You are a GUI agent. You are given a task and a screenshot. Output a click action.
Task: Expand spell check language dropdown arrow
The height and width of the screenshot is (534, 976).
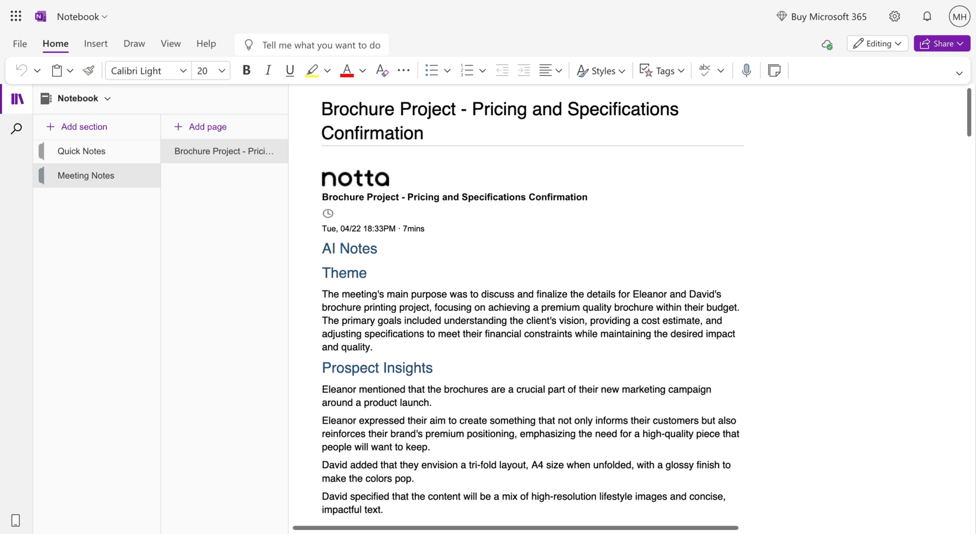(x=721, y=71)
